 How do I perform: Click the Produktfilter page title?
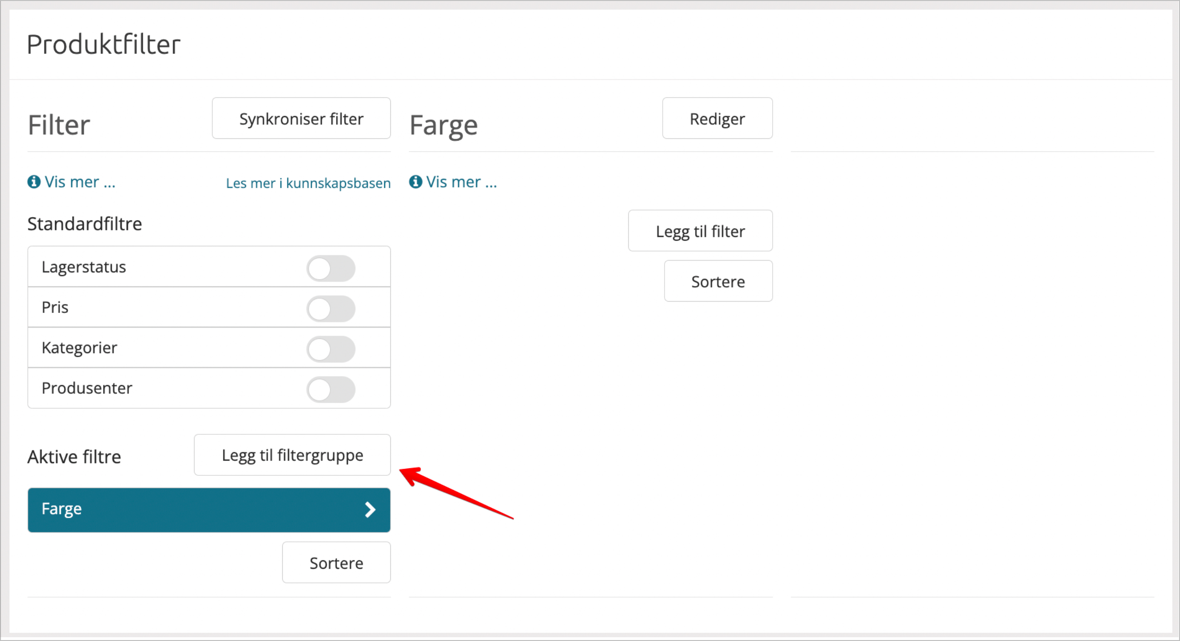click(x=103, y=44)
